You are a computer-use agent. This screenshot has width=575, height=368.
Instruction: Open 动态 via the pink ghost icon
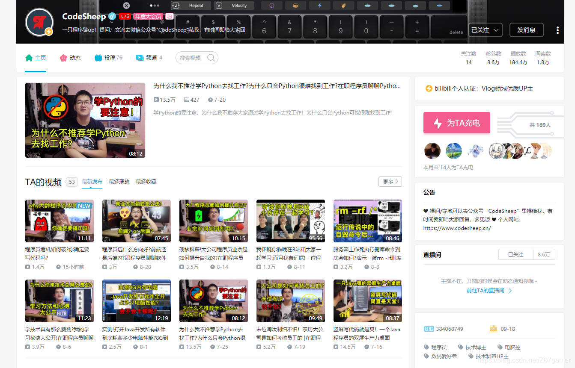(62, 57)
